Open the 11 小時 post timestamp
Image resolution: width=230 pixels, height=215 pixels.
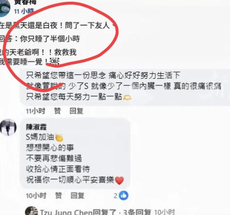point(24,11)
